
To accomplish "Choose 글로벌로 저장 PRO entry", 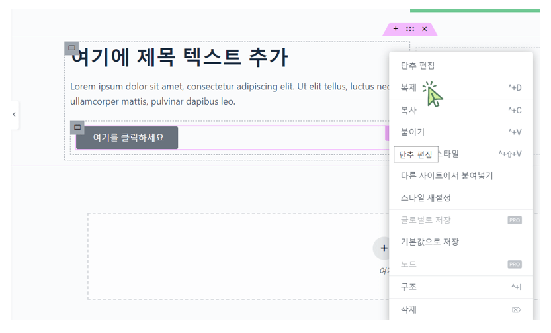I will [x=461, y=220].
